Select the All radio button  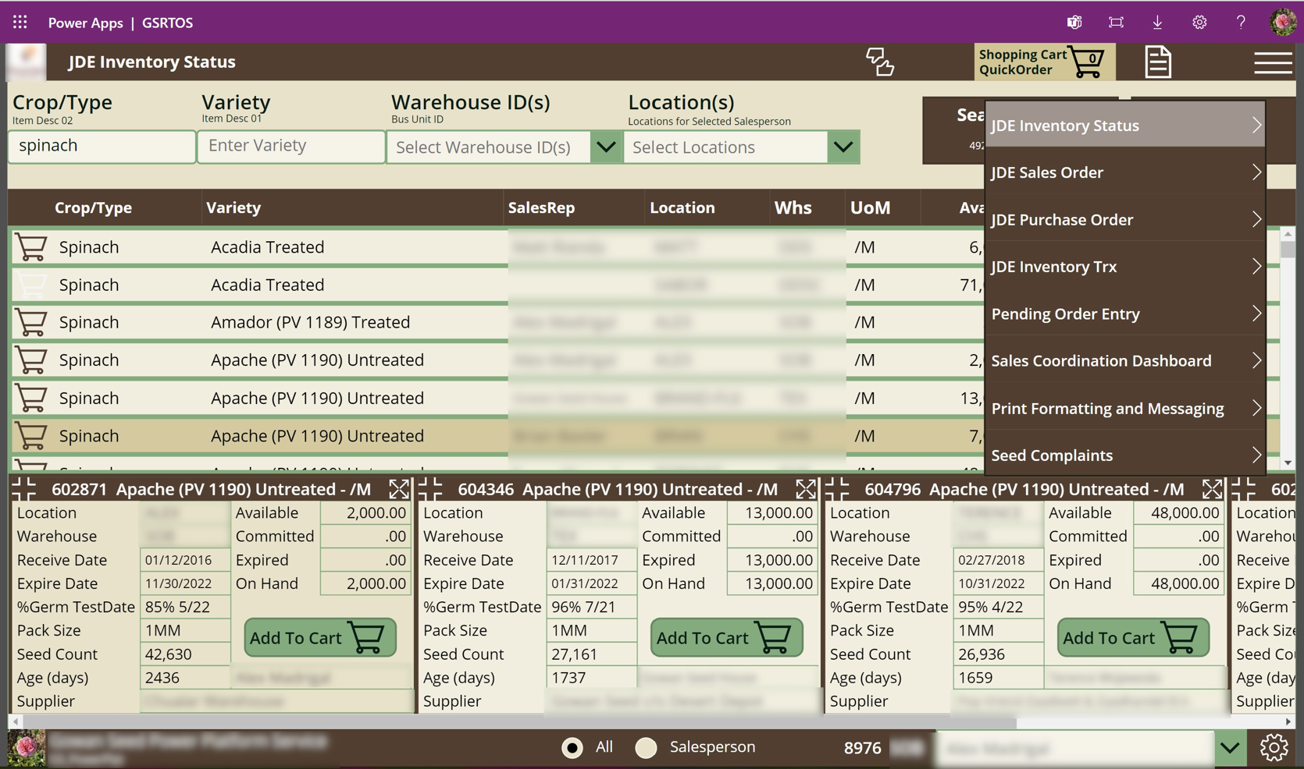tap(572, 748)
